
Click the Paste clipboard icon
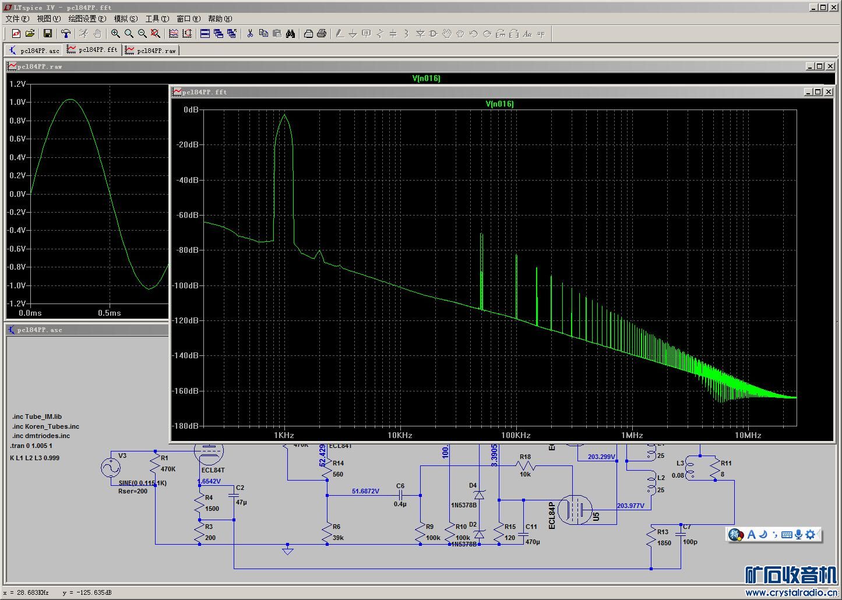pos(277,34)
